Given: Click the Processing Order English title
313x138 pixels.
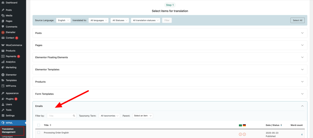Looking at the screenshot, I should click(56, 133).
